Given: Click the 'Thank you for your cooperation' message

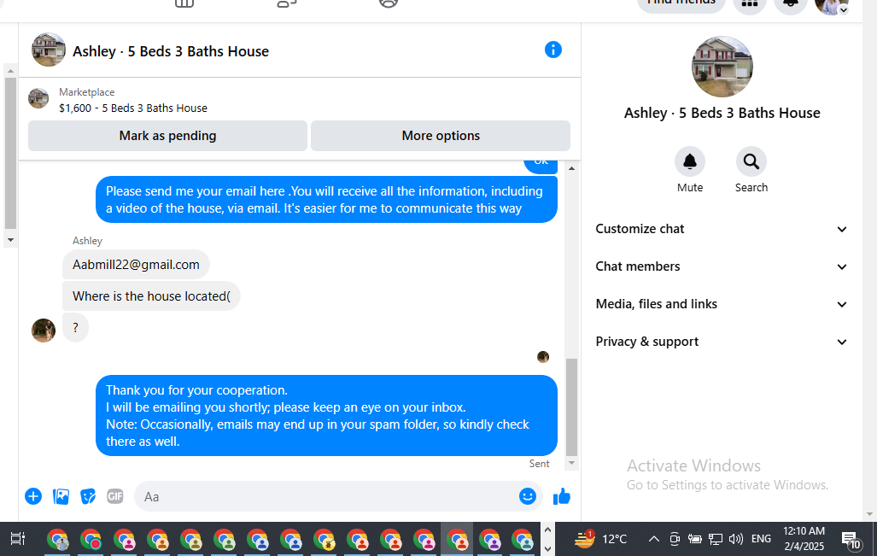Looking at the screenshot, I should click(327, 416).
